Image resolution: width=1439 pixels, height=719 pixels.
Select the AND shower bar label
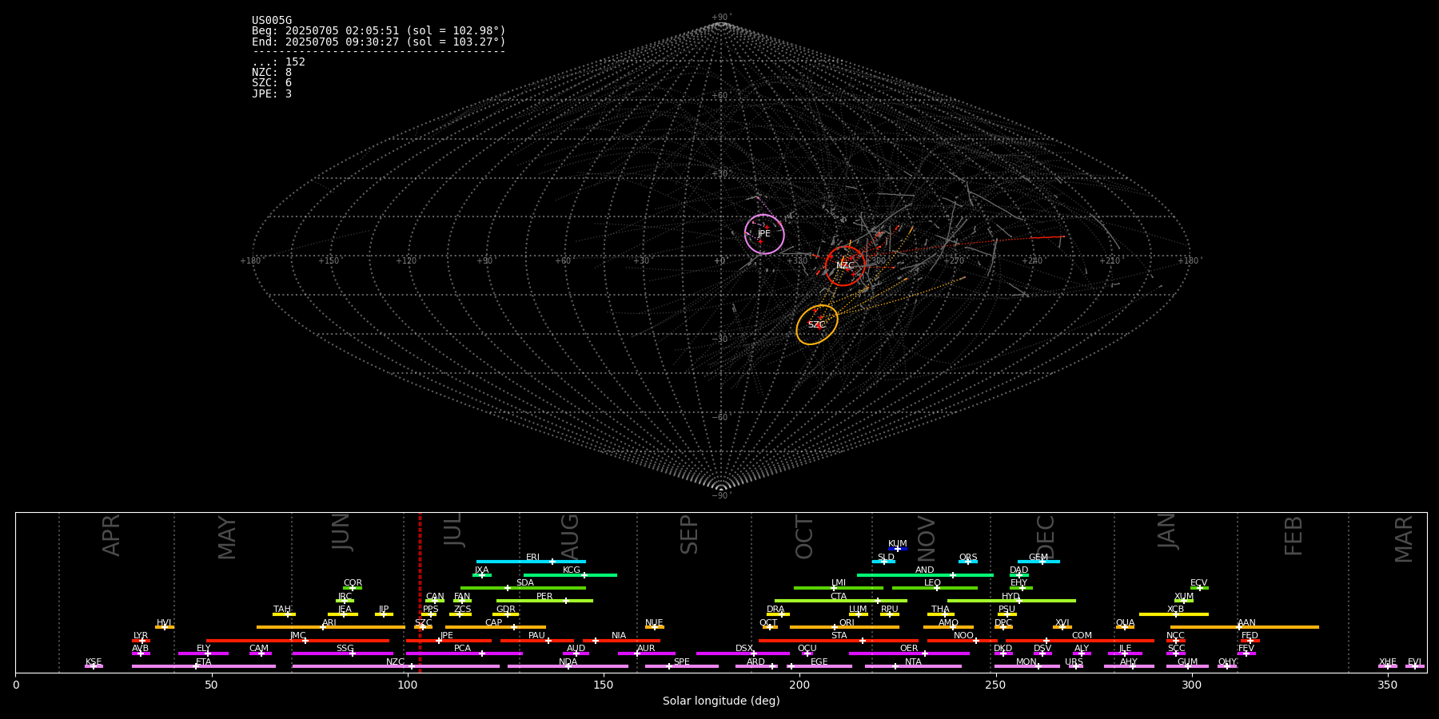(925, 570)
